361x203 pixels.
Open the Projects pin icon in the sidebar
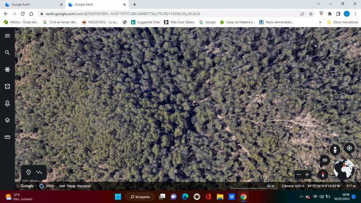coord(7,104)
